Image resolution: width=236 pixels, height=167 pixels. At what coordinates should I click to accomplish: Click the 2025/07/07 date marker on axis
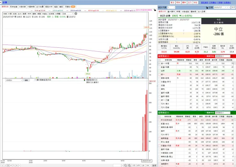(x=147, y=161)
